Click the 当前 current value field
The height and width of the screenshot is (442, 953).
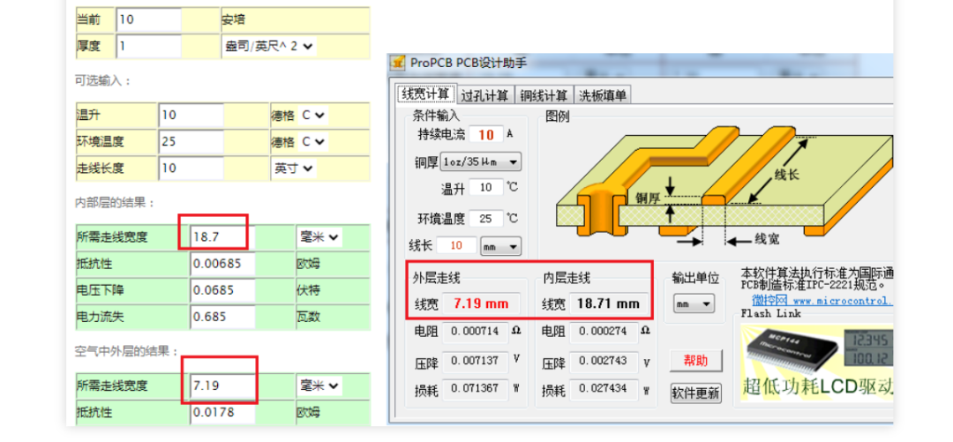149,20
